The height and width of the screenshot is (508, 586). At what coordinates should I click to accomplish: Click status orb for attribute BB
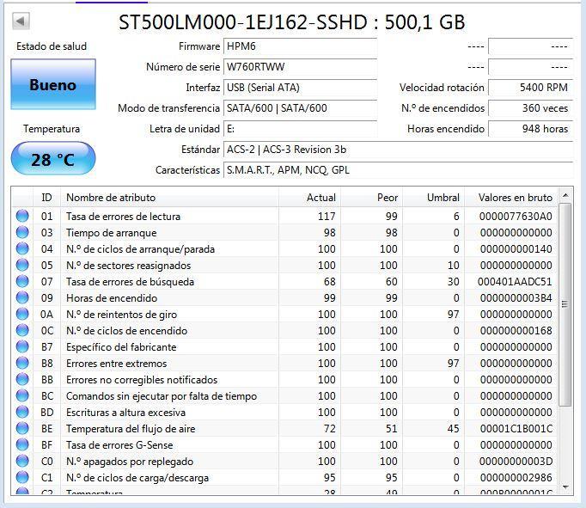coord(22,379)
